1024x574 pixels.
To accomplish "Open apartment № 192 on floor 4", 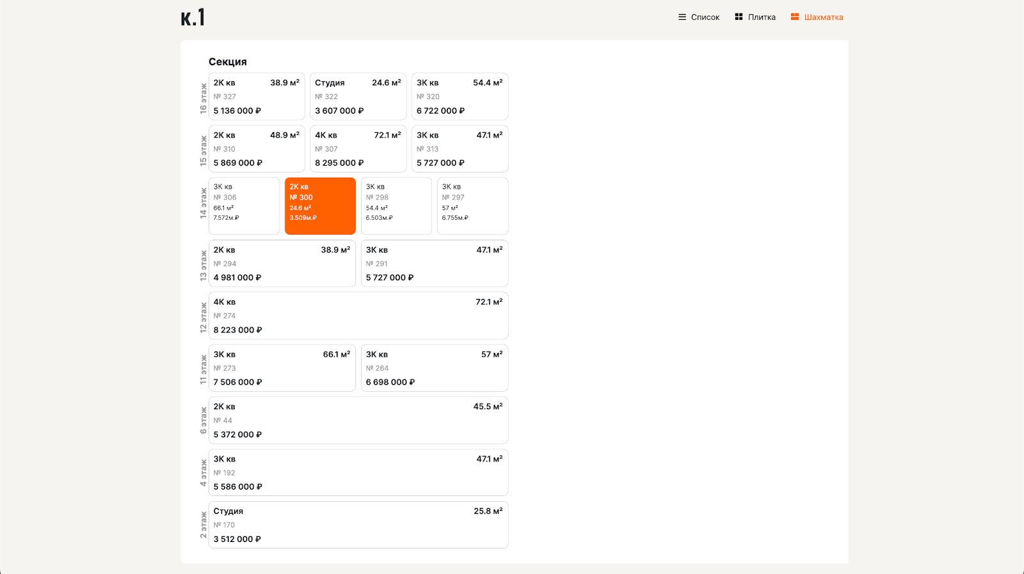I will tap(358, 472).
